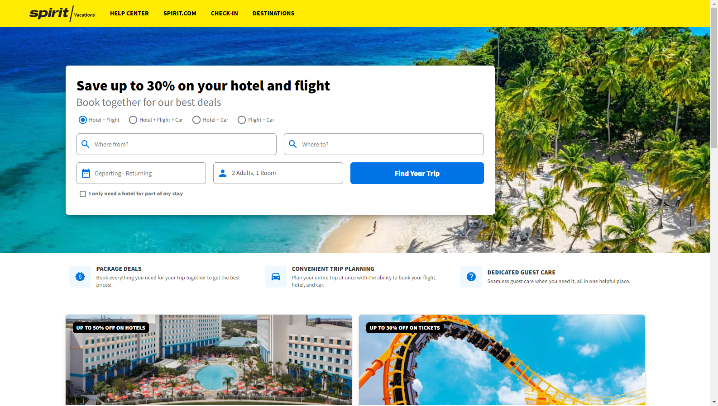This screenshot has width=718, height=406.
Task: Go to the Destinations menu item
Action: point(273,14)
